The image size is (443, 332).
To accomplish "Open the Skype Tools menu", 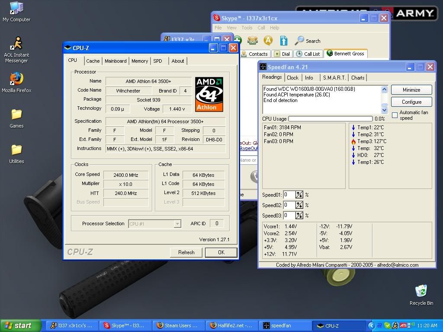I will [247, 28].
